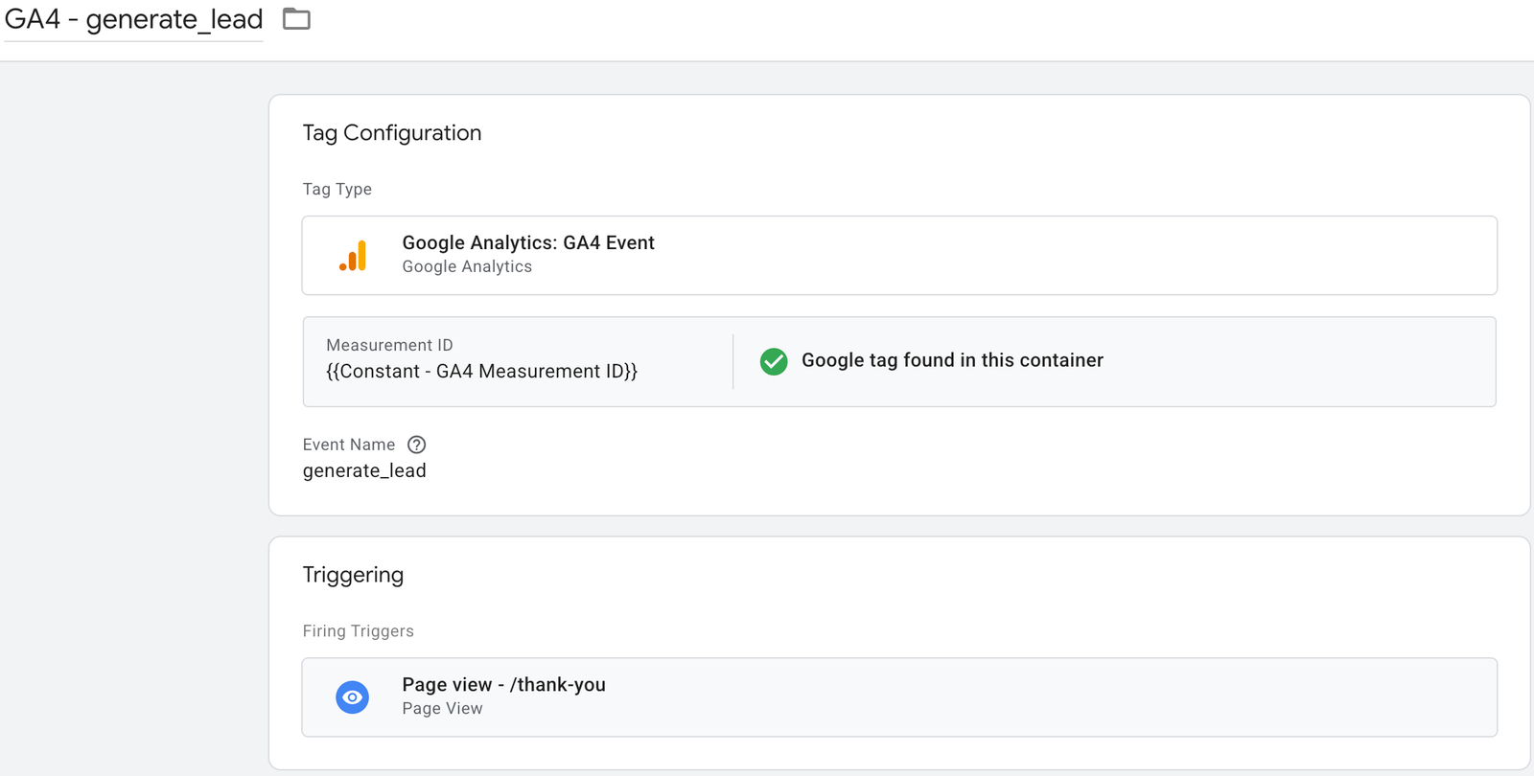This screenshot has height=776, width=1534.
Task: Open the Page view - /thank-you trigger
Action: pyautogui.click(x=899, y=697)
